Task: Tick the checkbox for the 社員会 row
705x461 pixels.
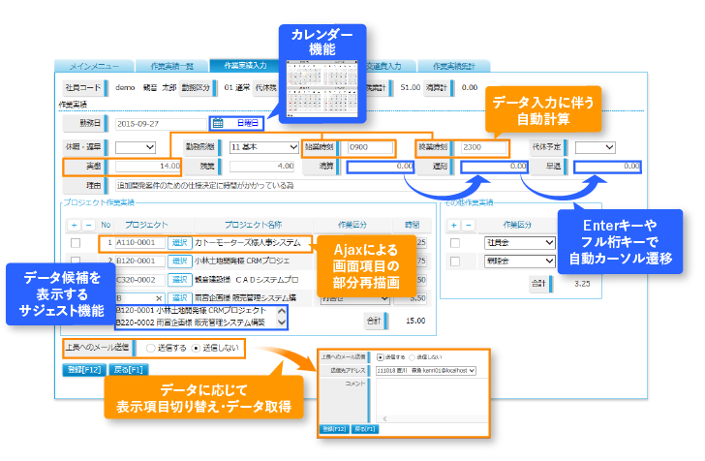Action: [x=457, y=242]
